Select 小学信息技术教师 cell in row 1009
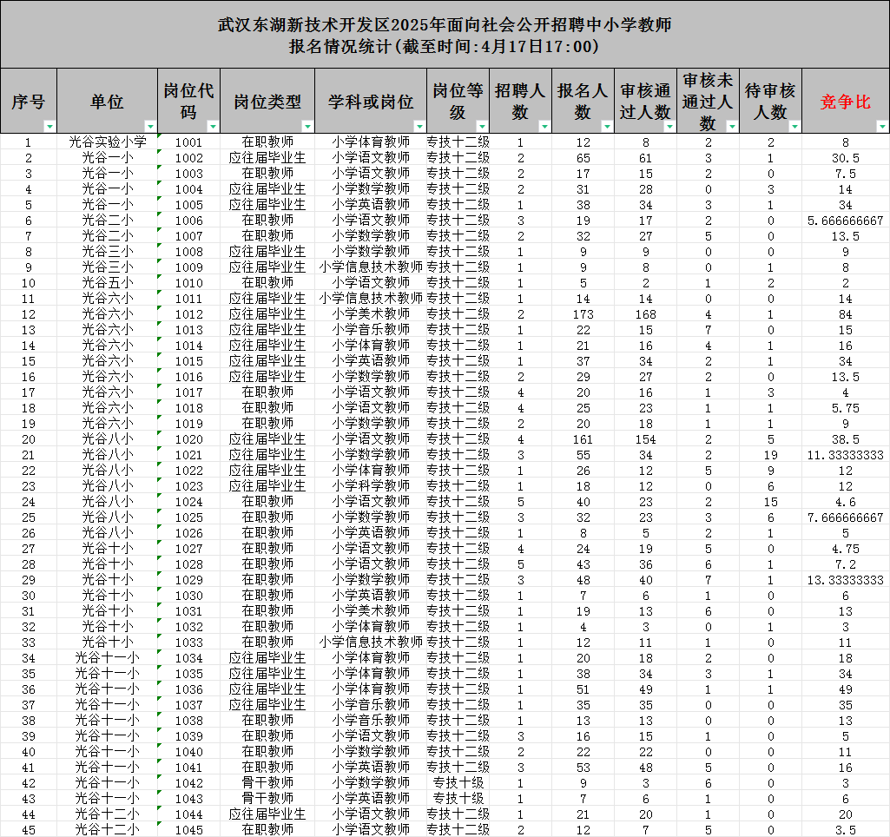Viewport: 890px width, 837px height. point(371,267)
